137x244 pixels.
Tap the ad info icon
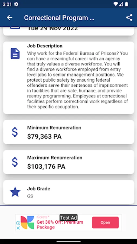(x=18, y=223)
